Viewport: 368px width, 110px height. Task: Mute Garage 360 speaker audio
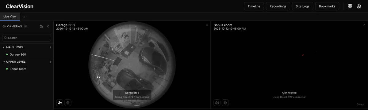59,103
